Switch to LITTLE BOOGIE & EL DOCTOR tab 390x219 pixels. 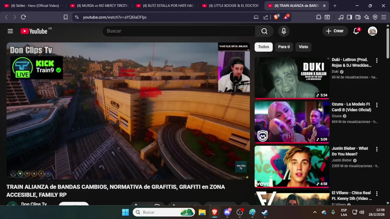click(231, 6)
